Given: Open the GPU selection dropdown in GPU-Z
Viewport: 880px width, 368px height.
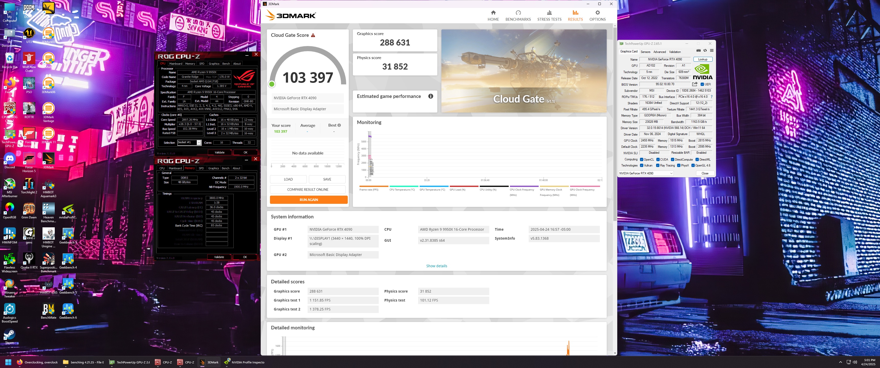Looking at the screenshot, I should [646, 173].
